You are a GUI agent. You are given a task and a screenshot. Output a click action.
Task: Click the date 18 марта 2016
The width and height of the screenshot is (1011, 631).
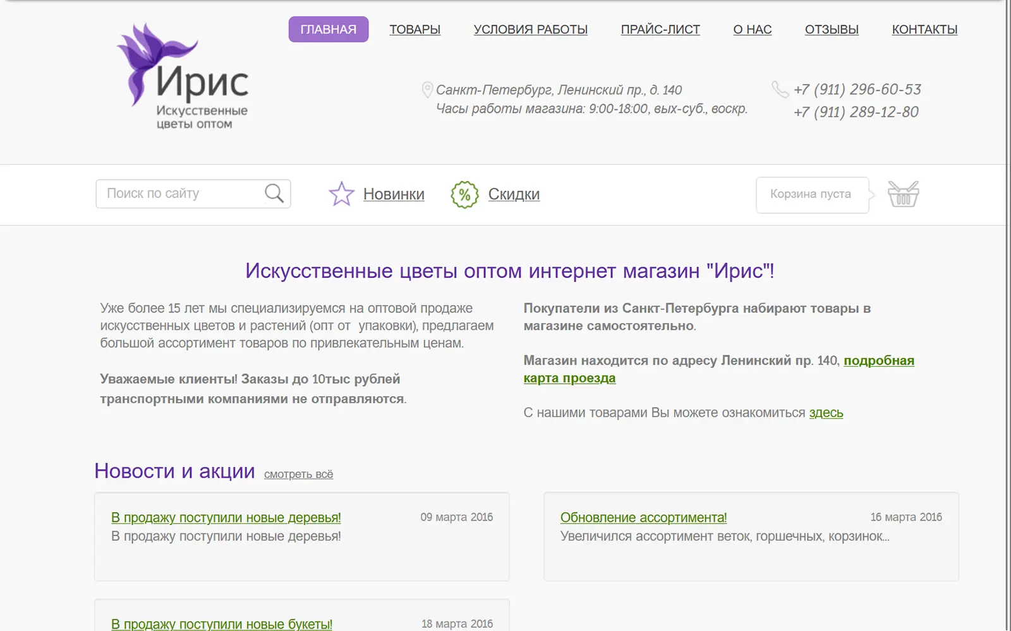tap(457, 624)
